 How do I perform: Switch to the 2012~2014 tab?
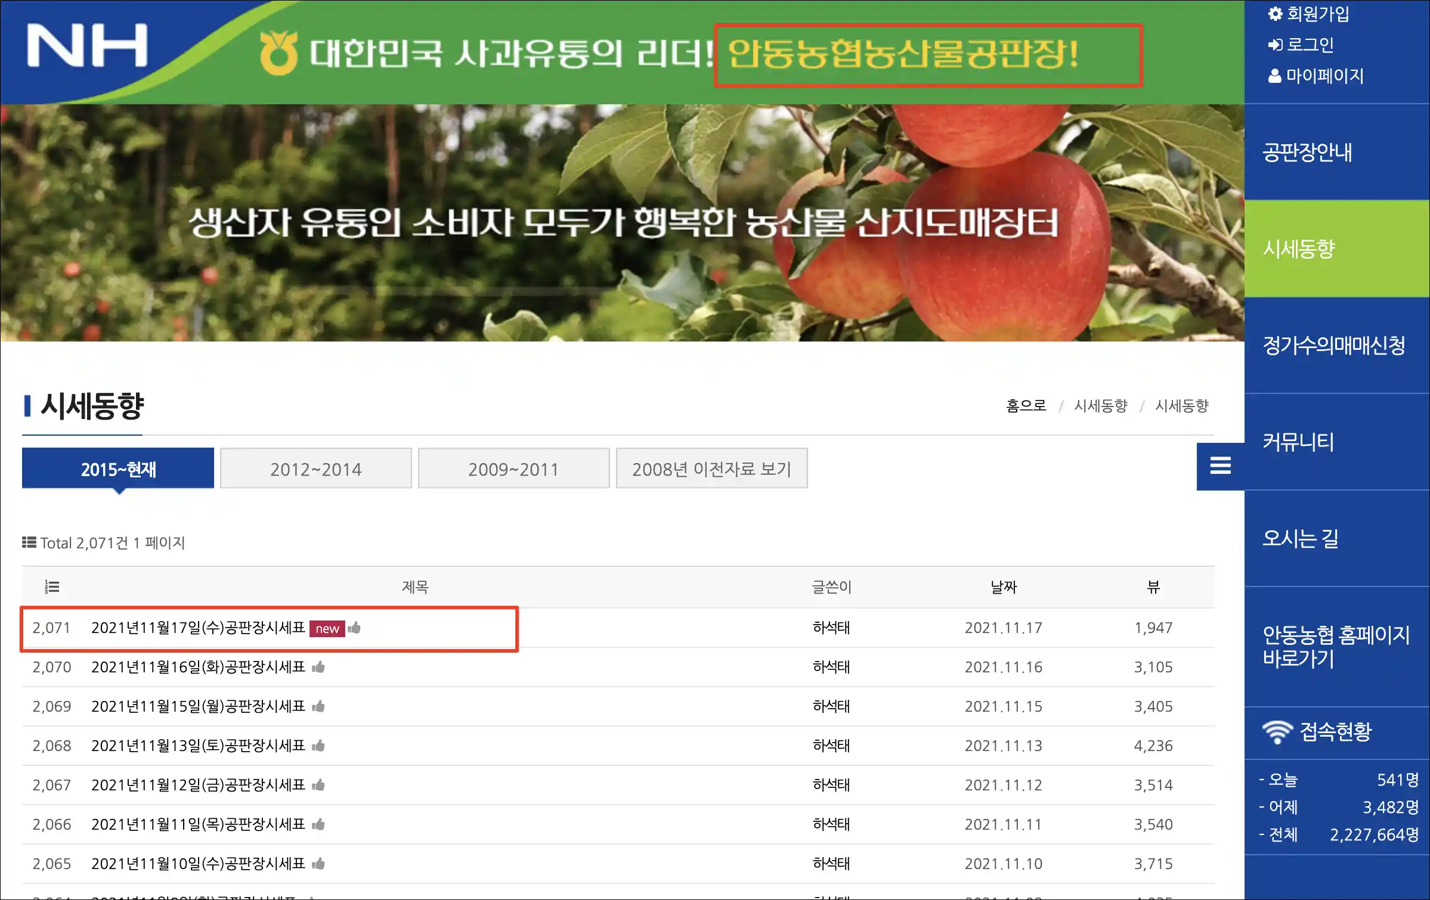click(x=315, y=469)
